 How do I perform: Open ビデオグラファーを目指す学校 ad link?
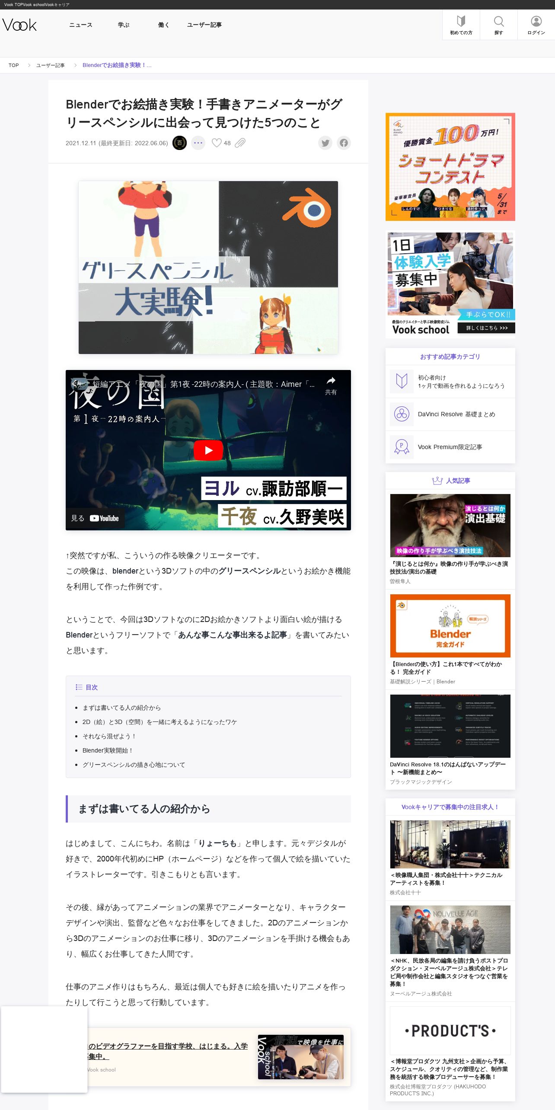pos(168,1051)
